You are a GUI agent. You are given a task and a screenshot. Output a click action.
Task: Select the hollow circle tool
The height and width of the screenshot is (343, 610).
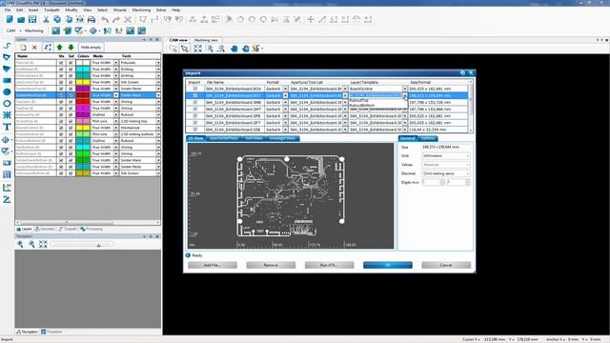pos(7,104)
